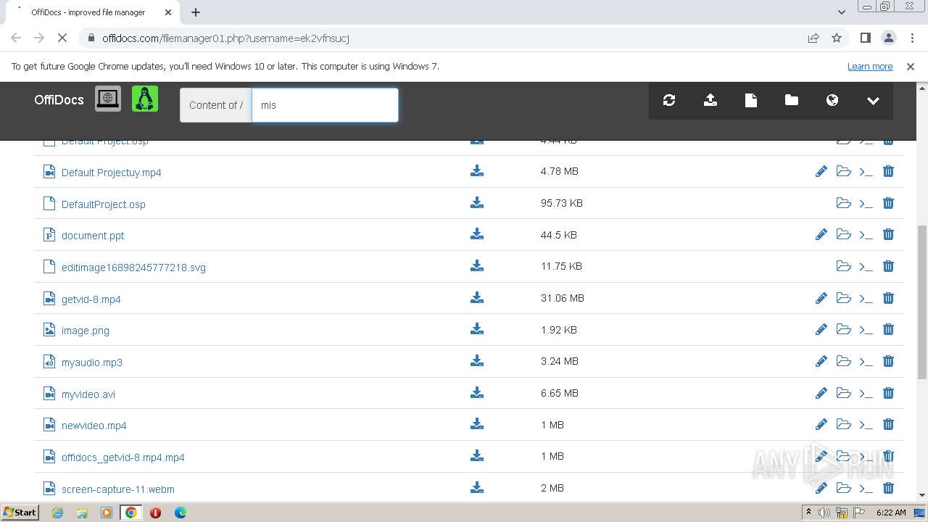Open editimage16898245777218.svg file link

coord(133,268)
